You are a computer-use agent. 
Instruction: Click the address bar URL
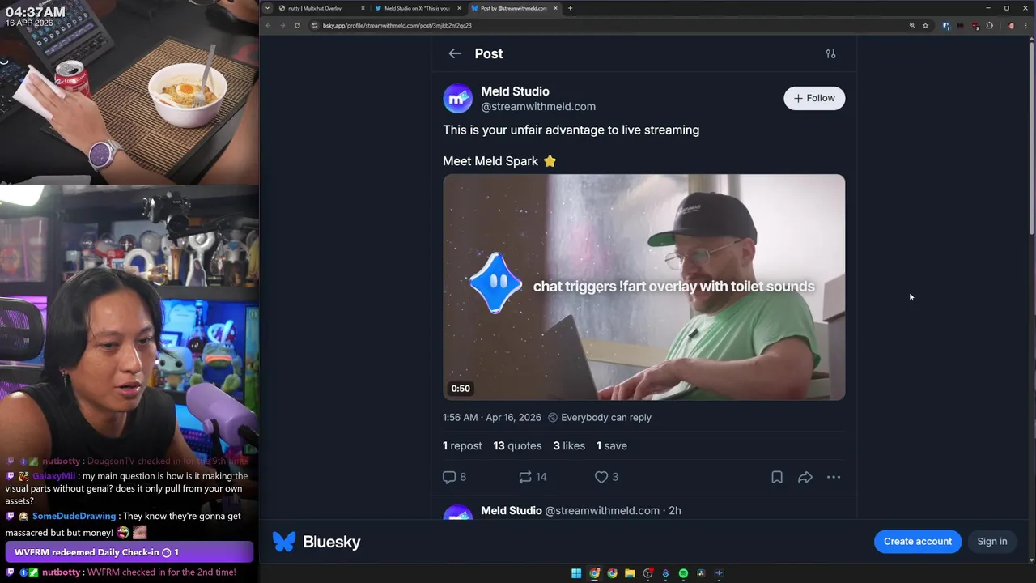pos(397,25)
